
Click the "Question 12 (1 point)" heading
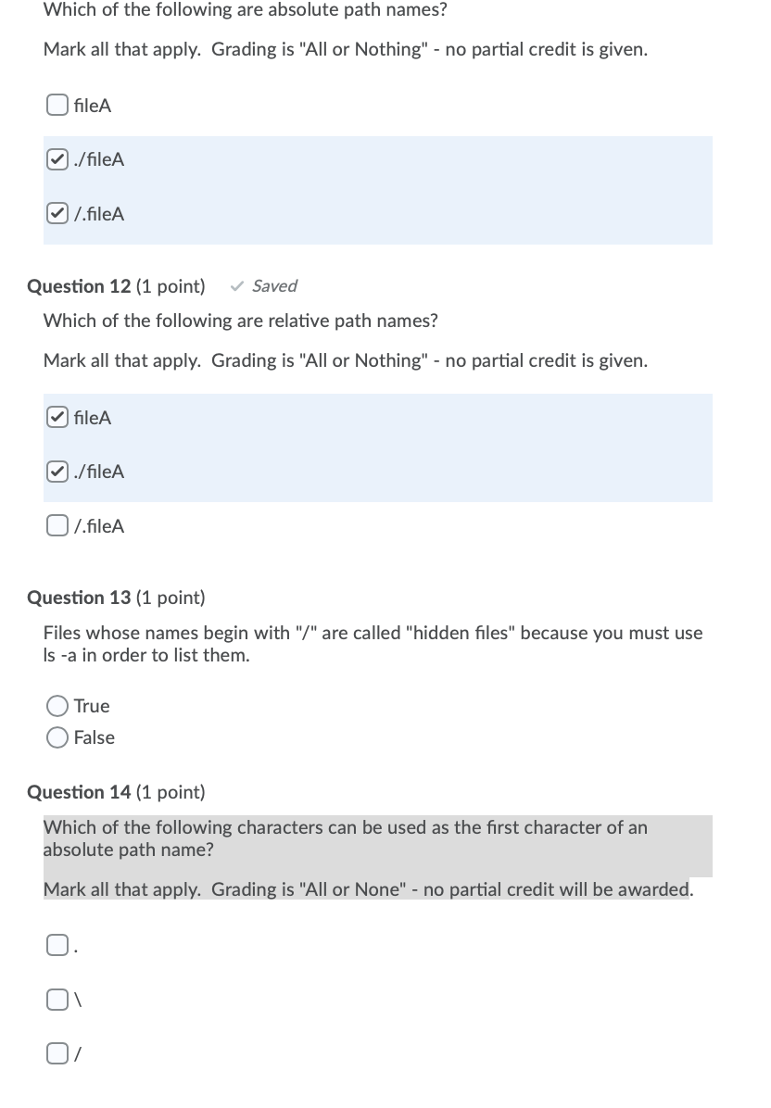click(x=116, y=286)
